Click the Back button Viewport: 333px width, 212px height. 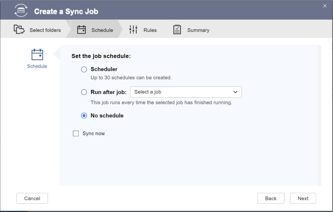271,198
